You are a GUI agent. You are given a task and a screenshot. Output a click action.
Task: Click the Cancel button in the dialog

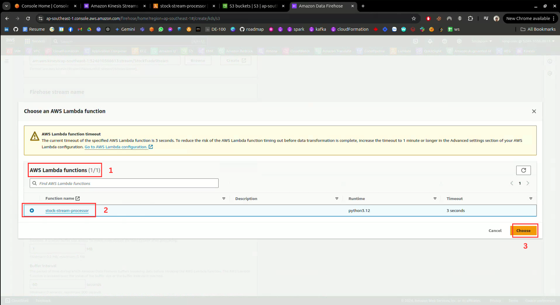coord(495,231)
